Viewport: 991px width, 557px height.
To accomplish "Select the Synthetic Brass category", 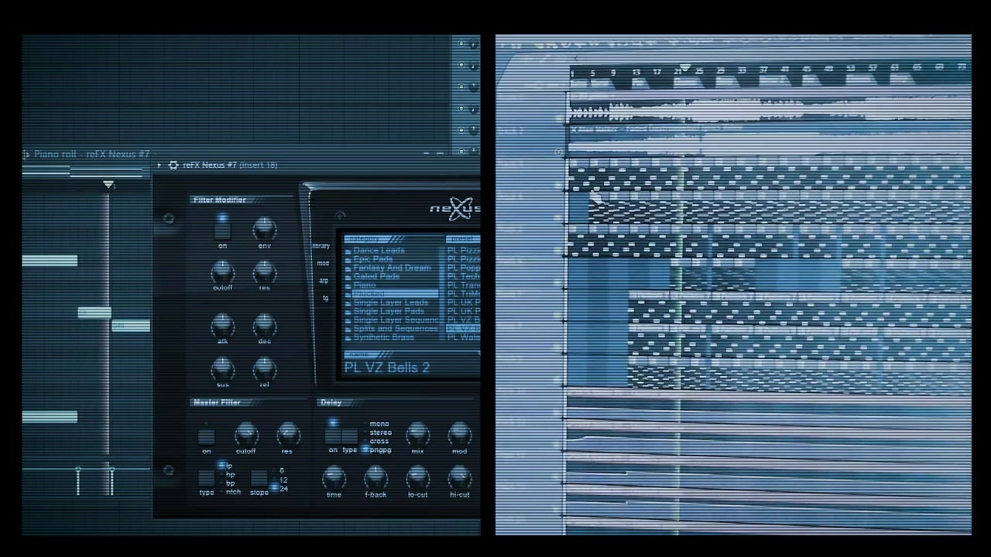I will [383, 337].
